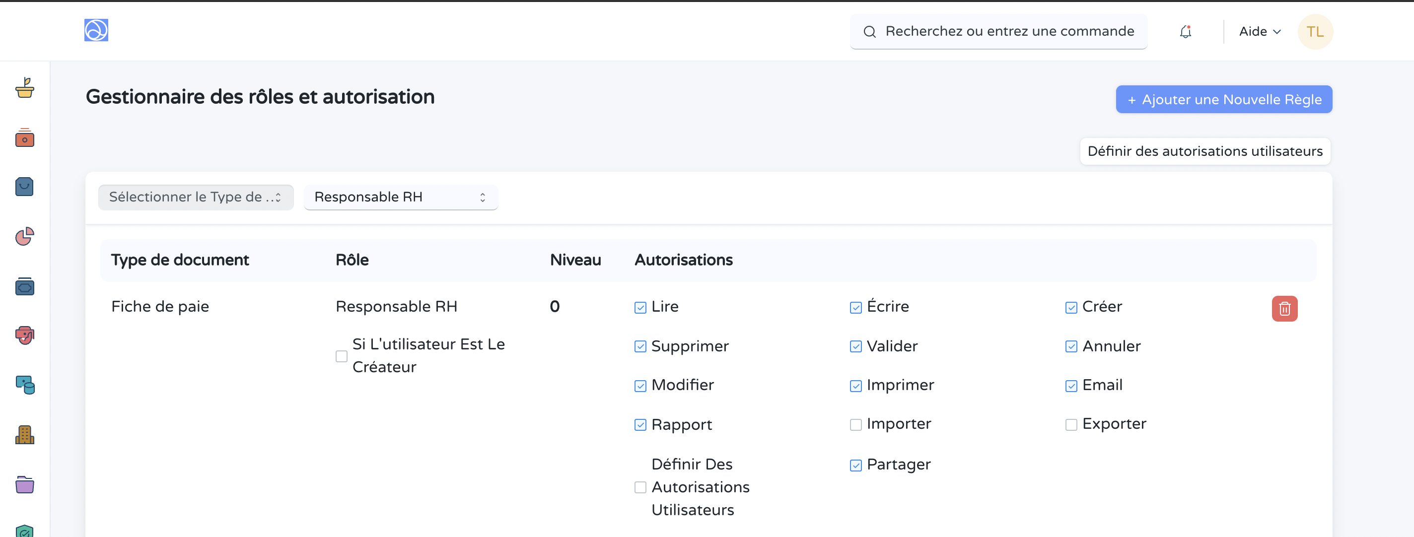Open the purple folder sidebar icon

(25, 484)
